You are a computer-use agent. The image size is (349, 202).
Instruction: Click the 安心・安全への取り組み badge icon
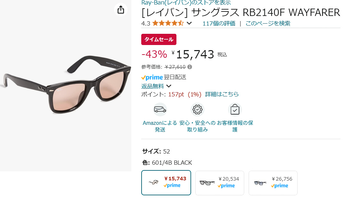[197, 109]
